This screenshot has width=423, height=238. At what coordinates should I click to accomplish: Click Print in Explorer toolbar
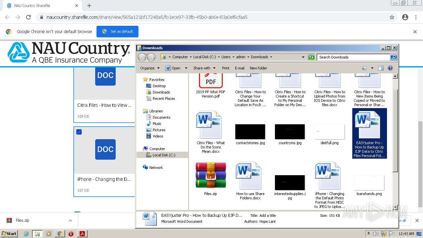point(226,68)
